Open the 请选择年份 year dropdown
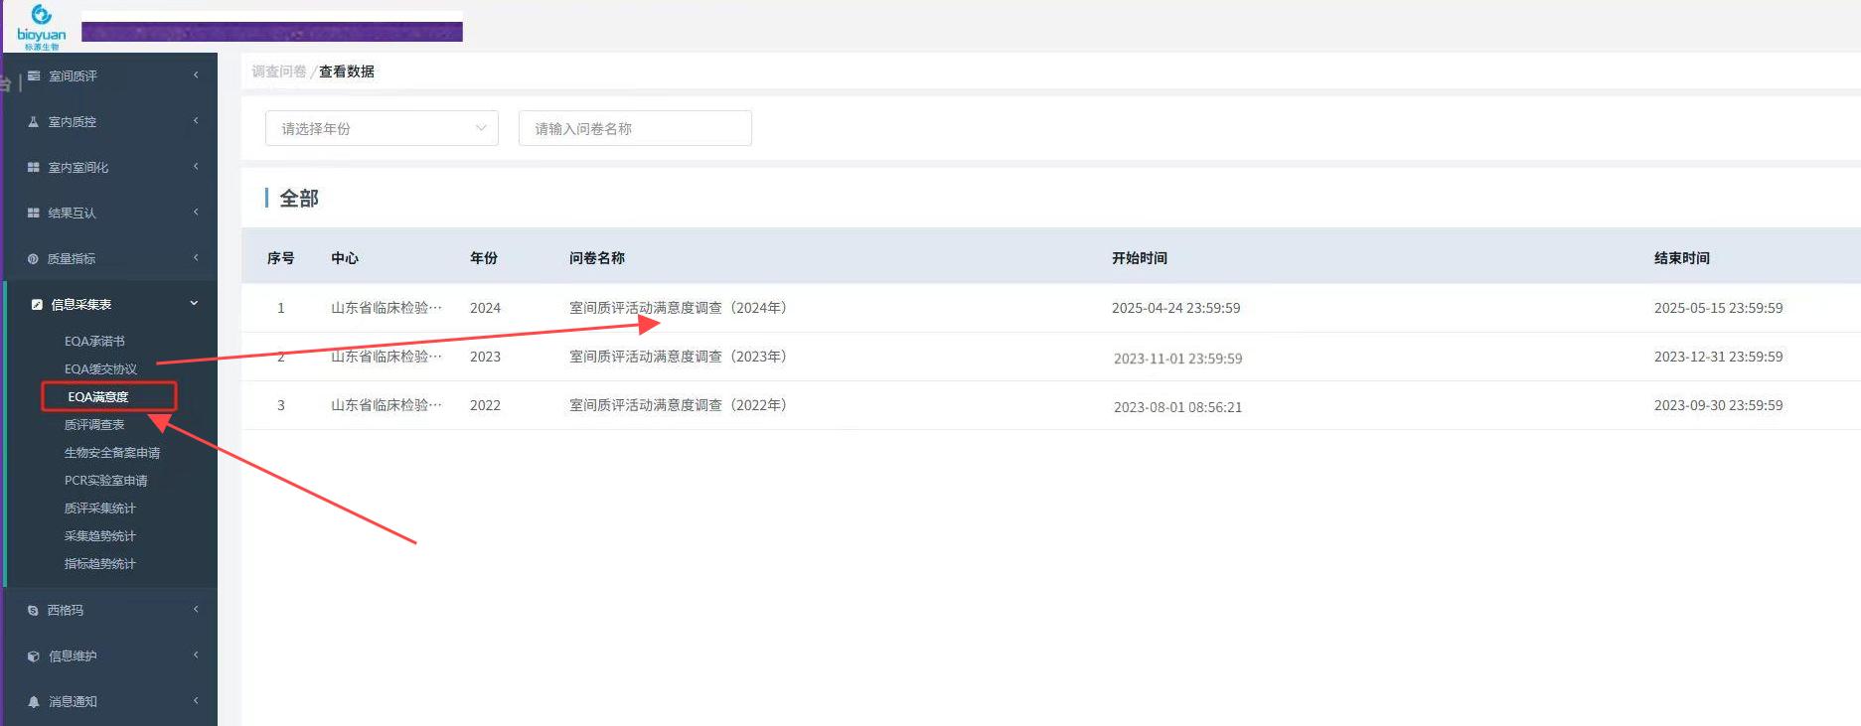Image resolution: width=1861 pixels, height=726 pixels. click(382, 128)
